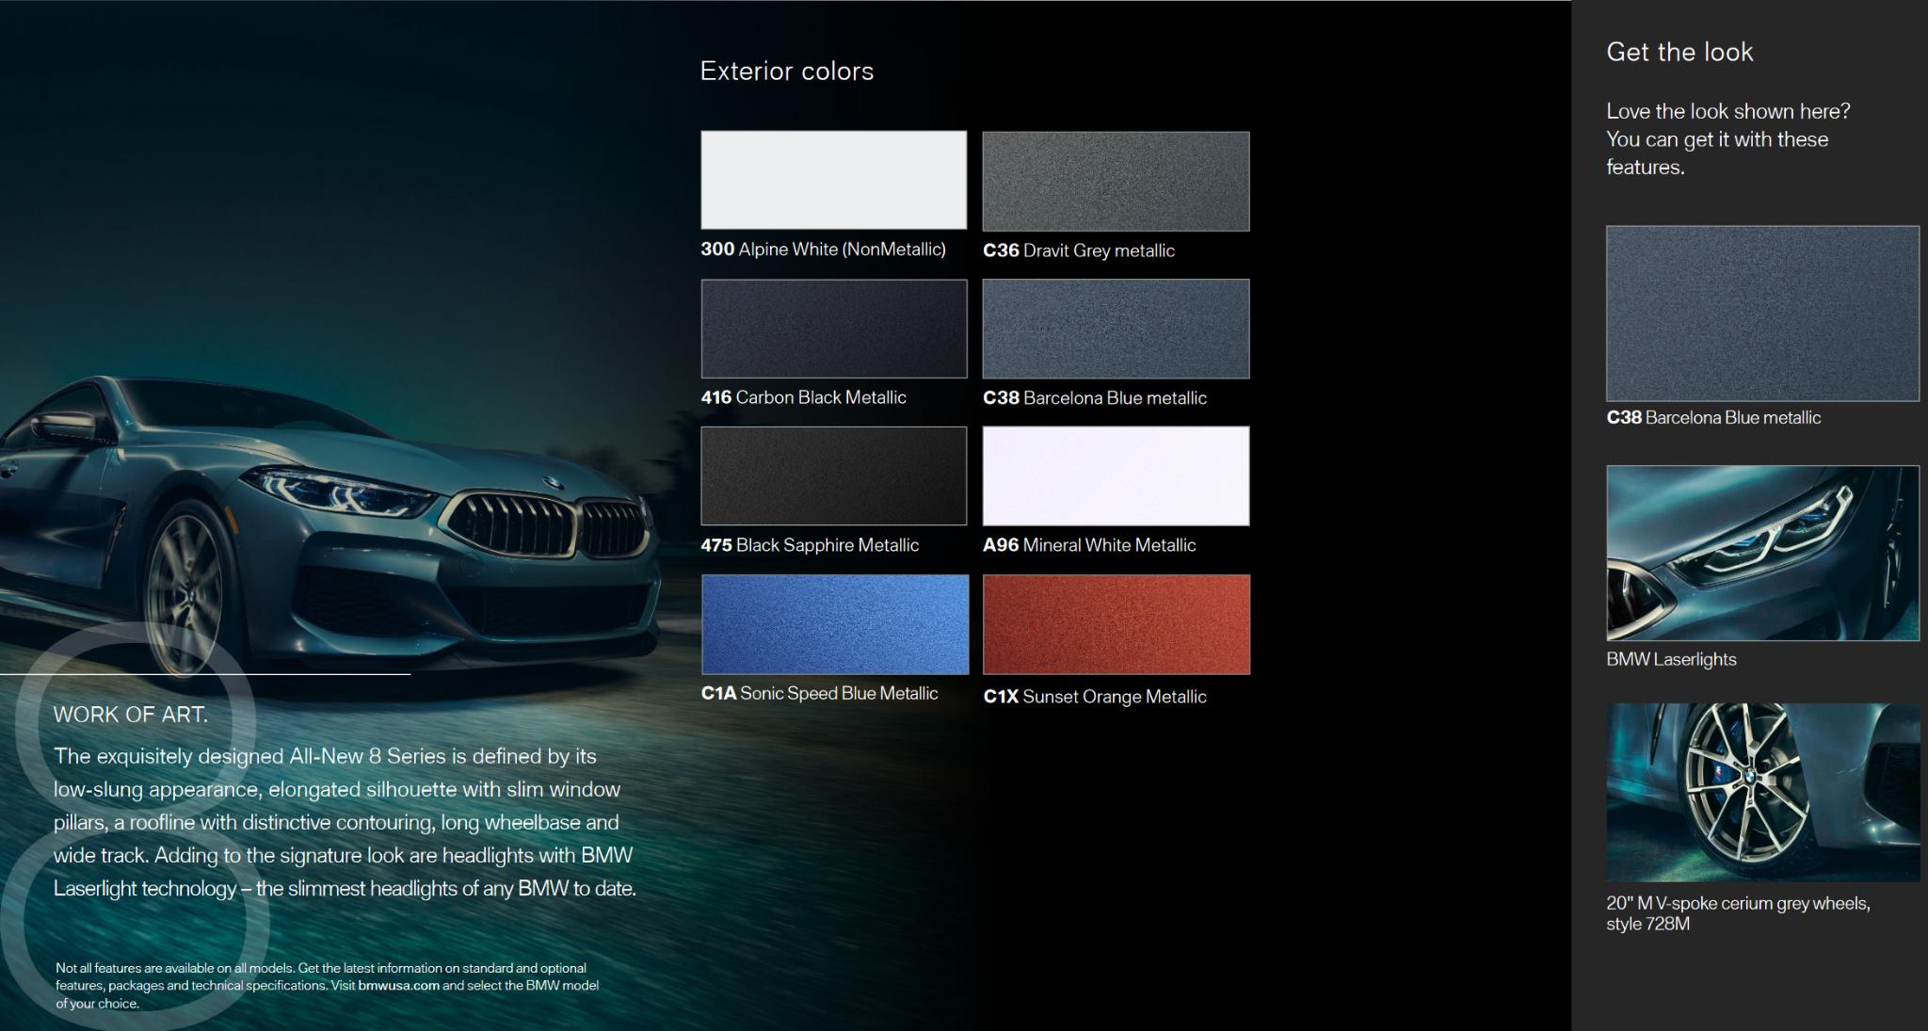
Task: Select the Mineral White Metallic swatch
Action: (1116, 475)
